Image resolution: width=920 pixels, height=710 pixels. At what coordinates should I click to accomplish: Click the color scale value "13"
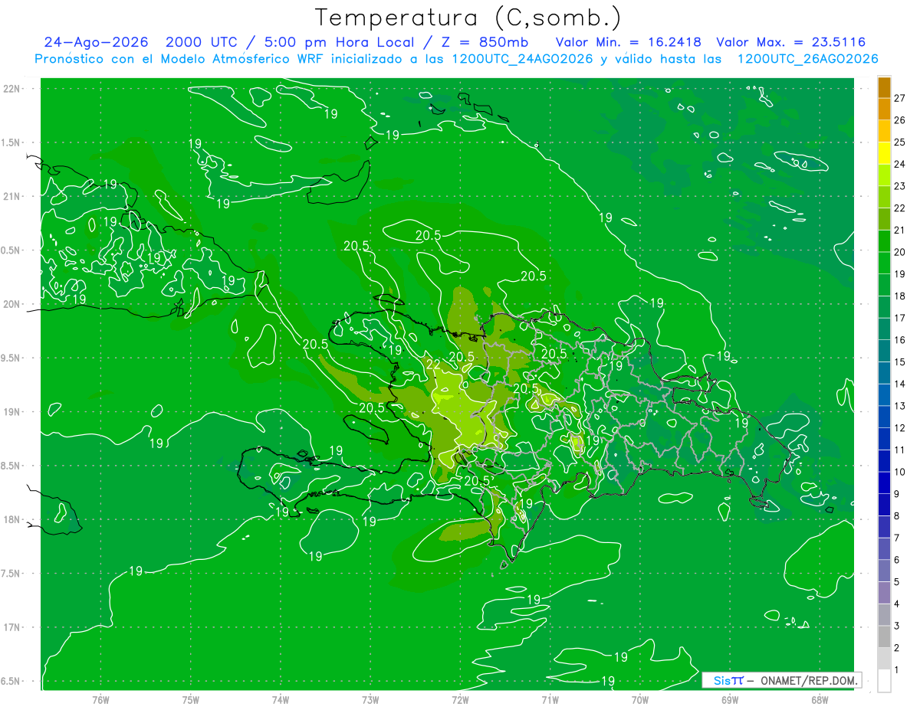click(900, 406)
